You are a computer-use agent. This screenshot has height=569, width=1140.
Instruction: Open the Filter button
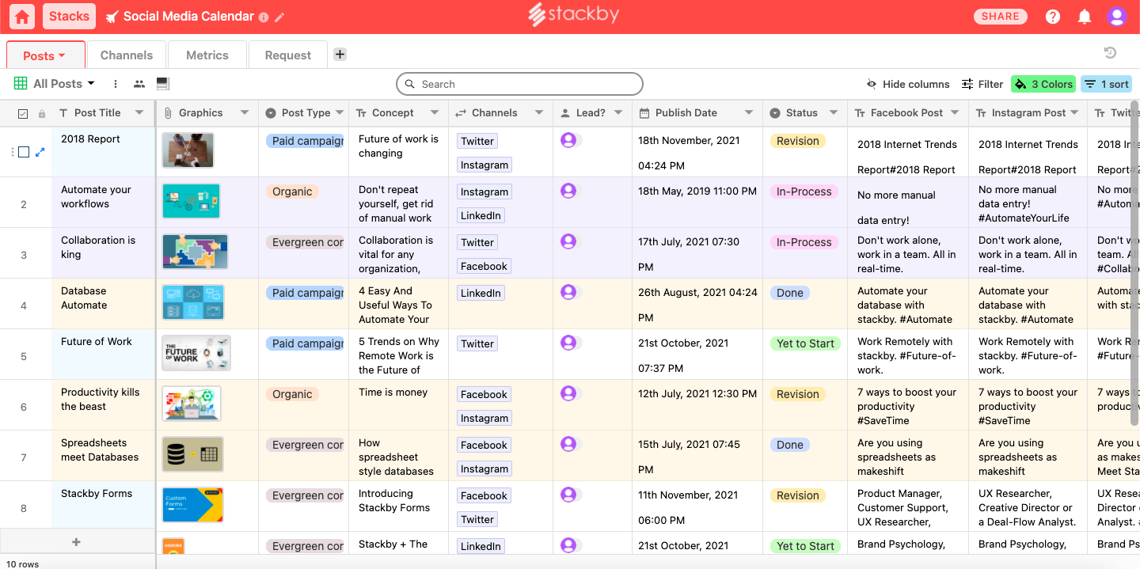click(x=982, y=84)
